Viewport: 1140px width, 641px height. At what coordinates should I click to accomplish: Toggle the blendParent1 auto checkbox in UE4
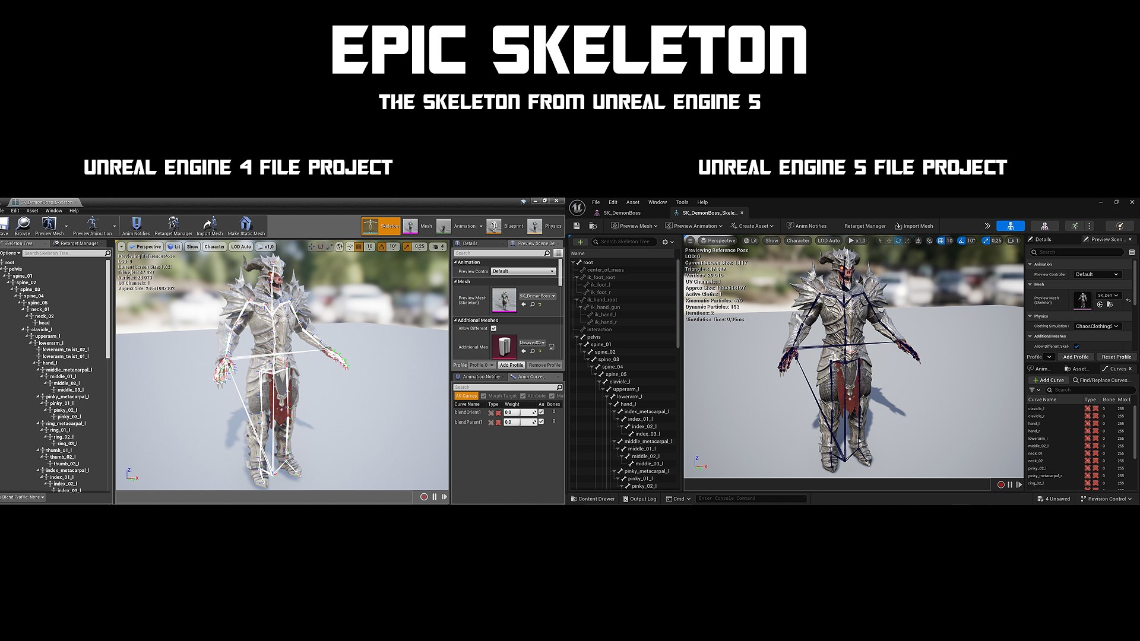coord(541,421)
